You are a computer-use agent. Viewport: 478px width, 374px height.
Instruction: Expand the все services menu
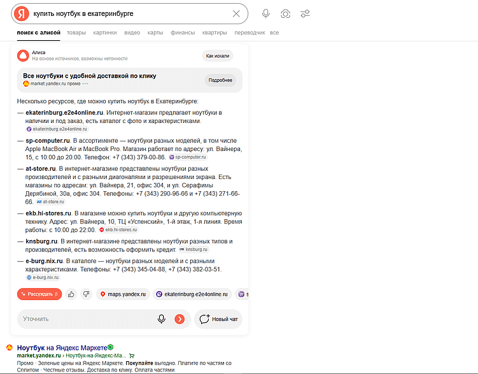pyautogui.click(x=274, y=32)
